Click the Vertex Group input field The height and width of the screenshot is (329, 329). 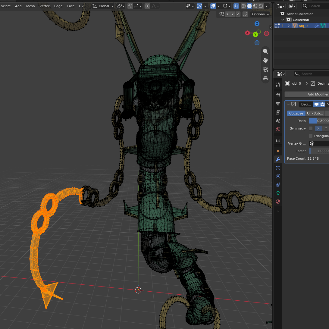click(319, 143)
